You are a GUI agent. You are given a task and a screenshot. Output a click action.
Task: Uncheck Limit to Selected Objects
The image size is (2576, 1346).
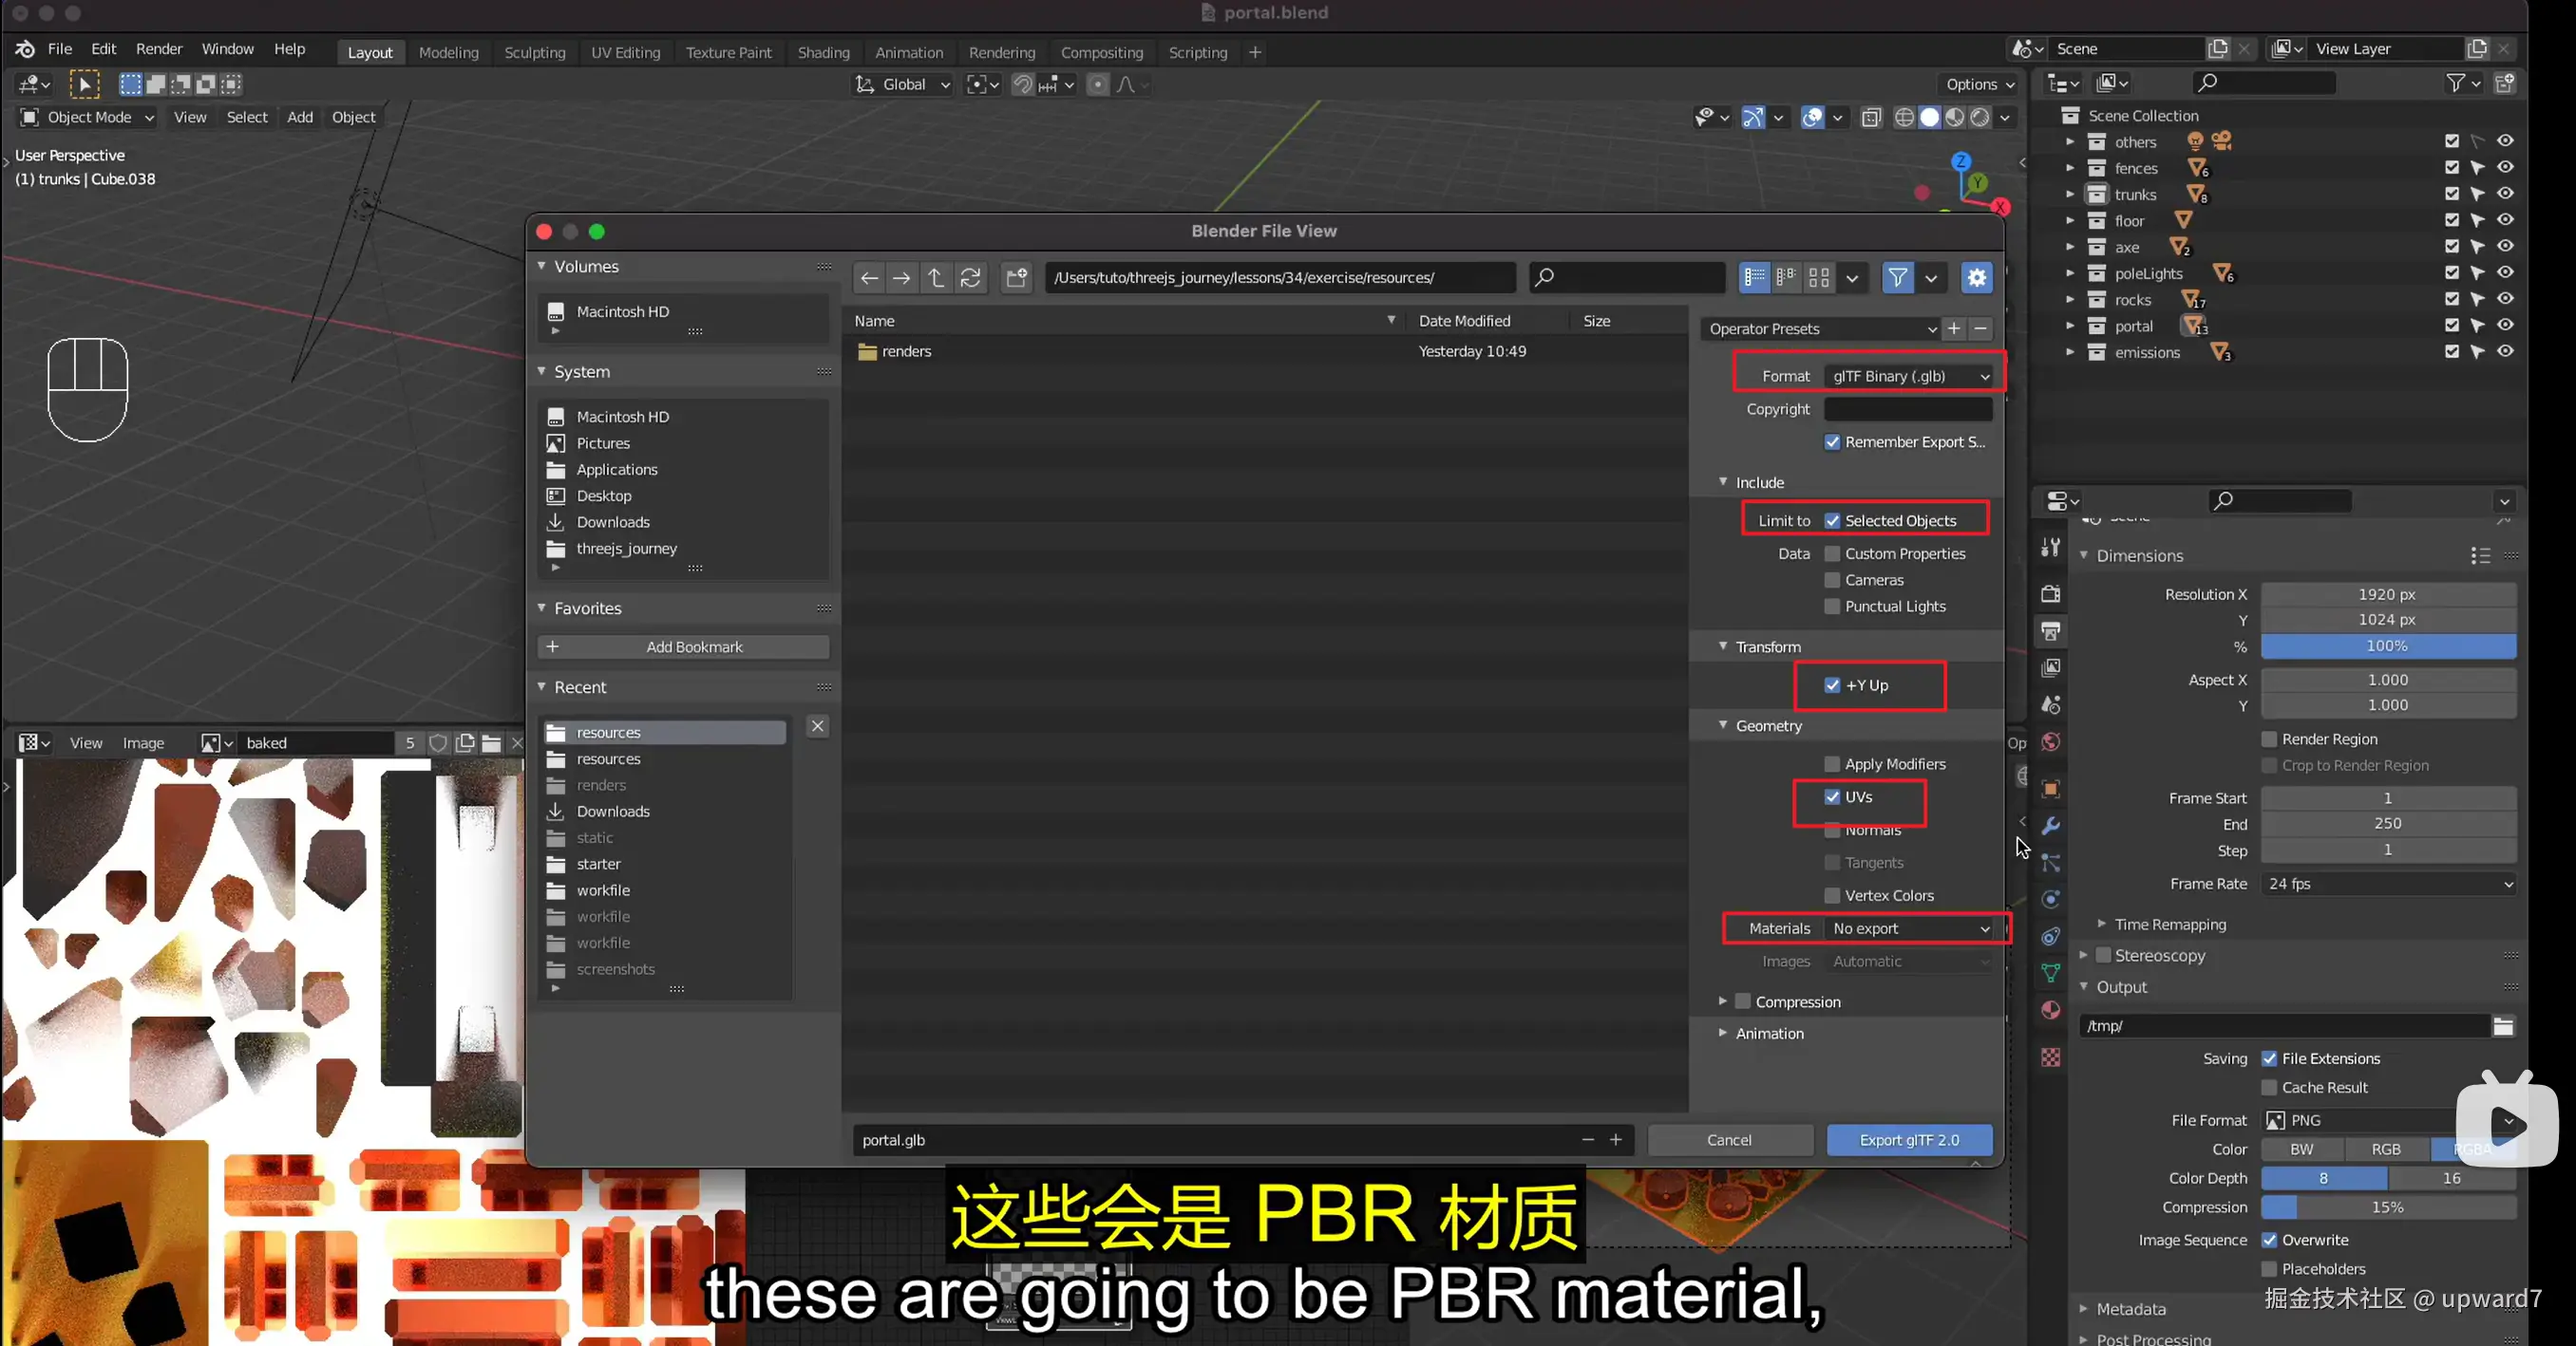[1832, 520]
